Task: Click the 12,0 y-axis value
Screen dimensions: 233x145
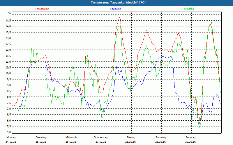Action: pos(8,50)
